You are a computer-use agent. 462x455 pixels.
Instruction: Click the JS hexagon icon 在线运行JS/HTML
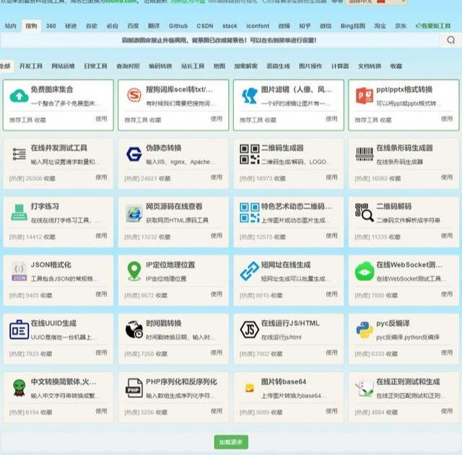(249, 330)
